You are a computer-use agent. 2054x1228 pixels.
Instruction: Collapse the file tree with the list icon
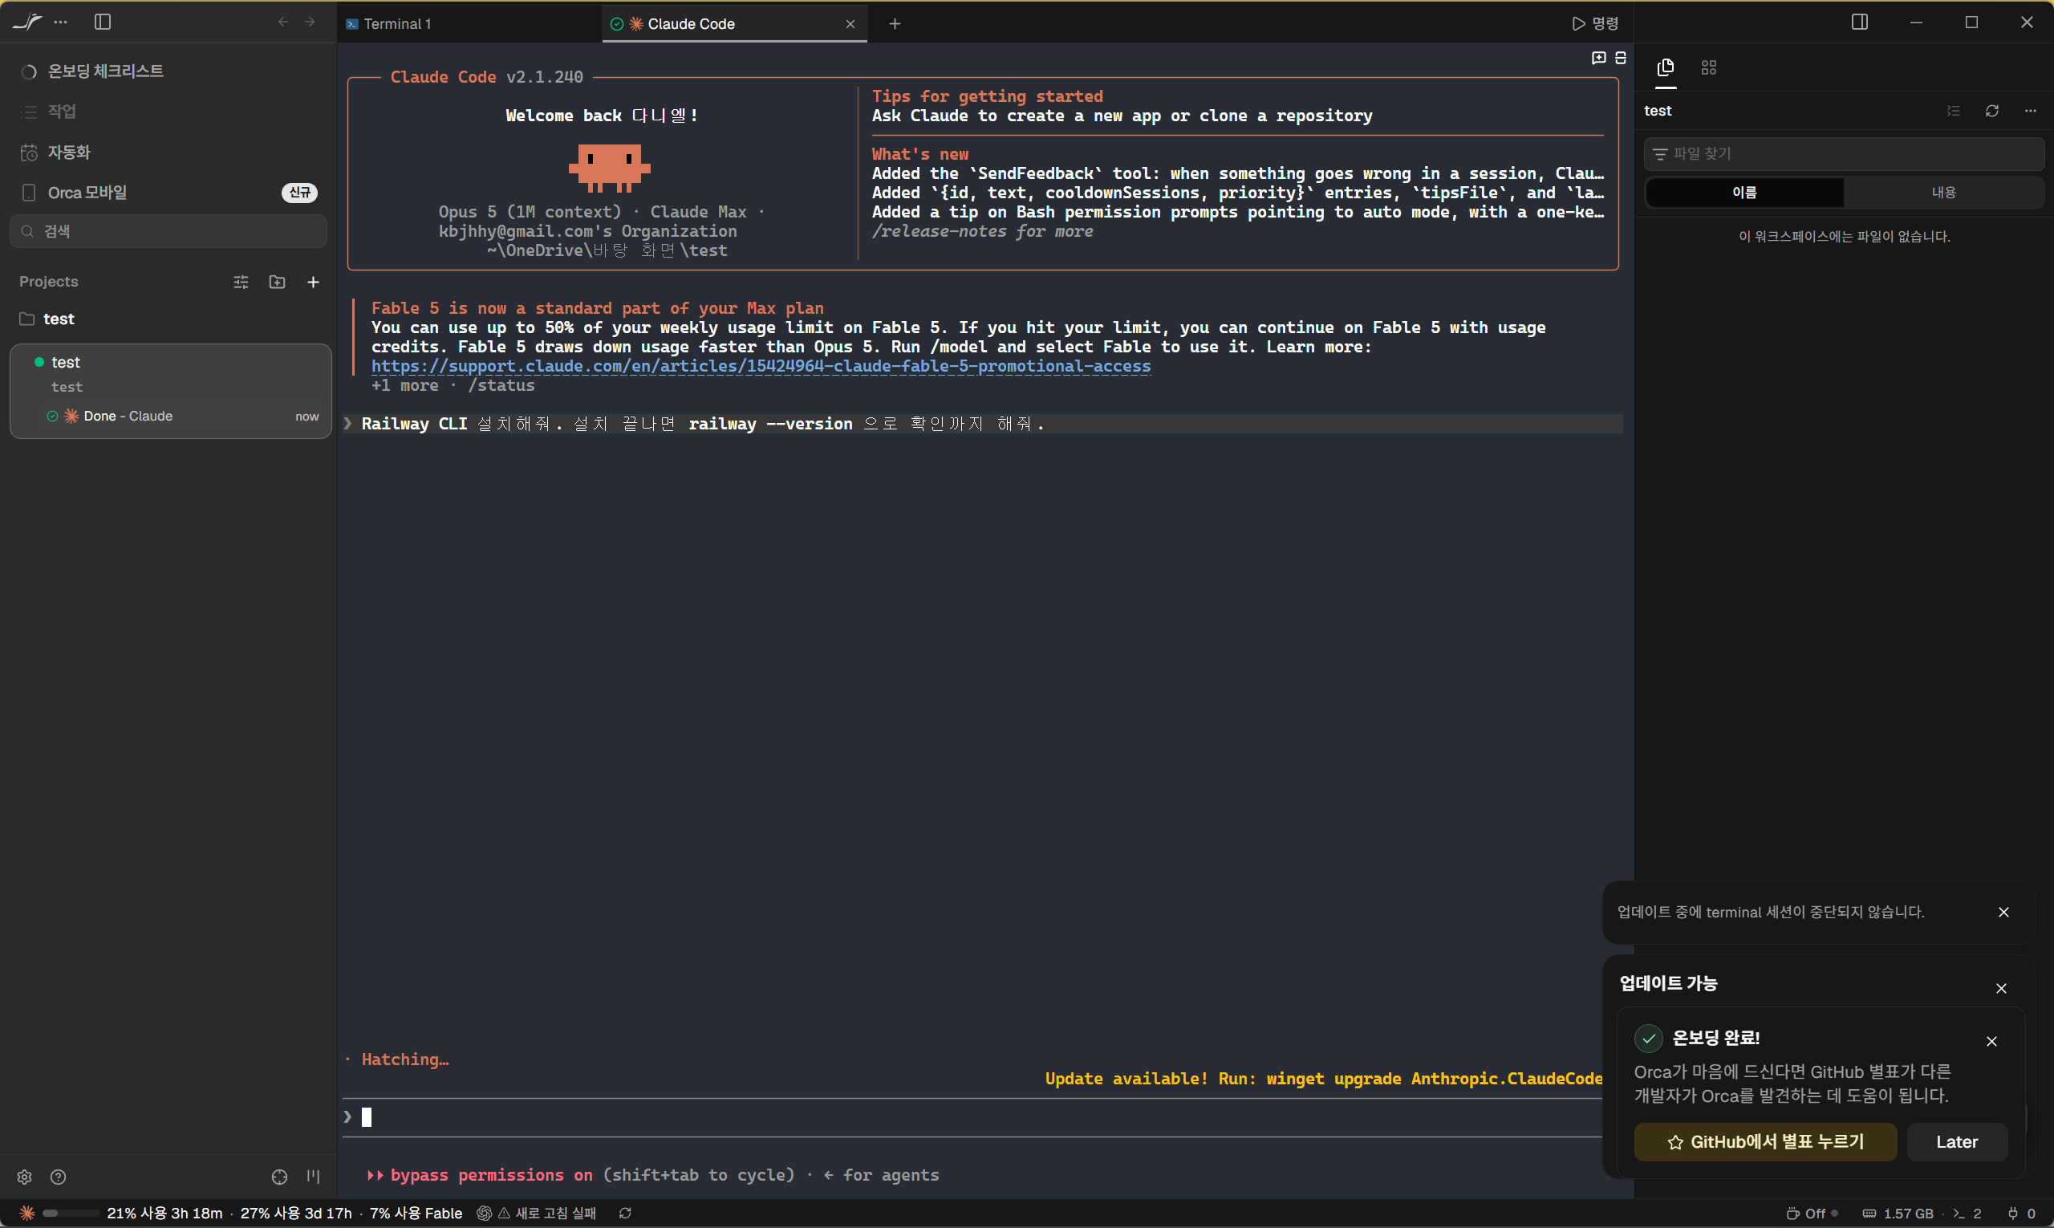pyautogui.click(x=1953, y=111)
